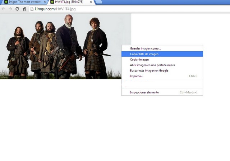Select Abrir imagen en una pestaña nueva
This screenshot has height=161, width=230.
click(162, 65)
